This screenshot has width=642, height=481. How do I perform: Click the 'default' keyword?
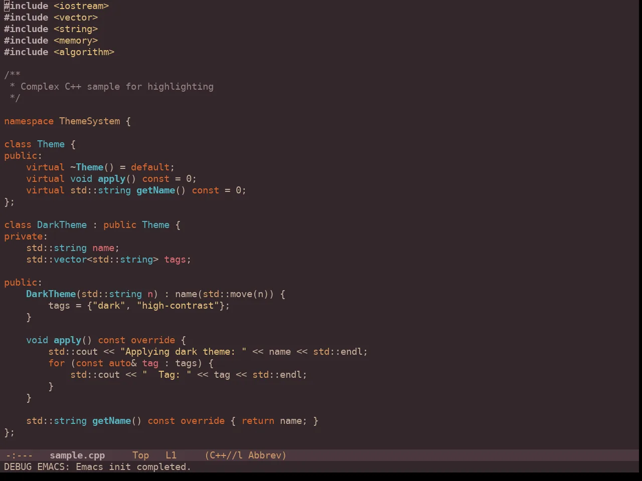point(150,167)
